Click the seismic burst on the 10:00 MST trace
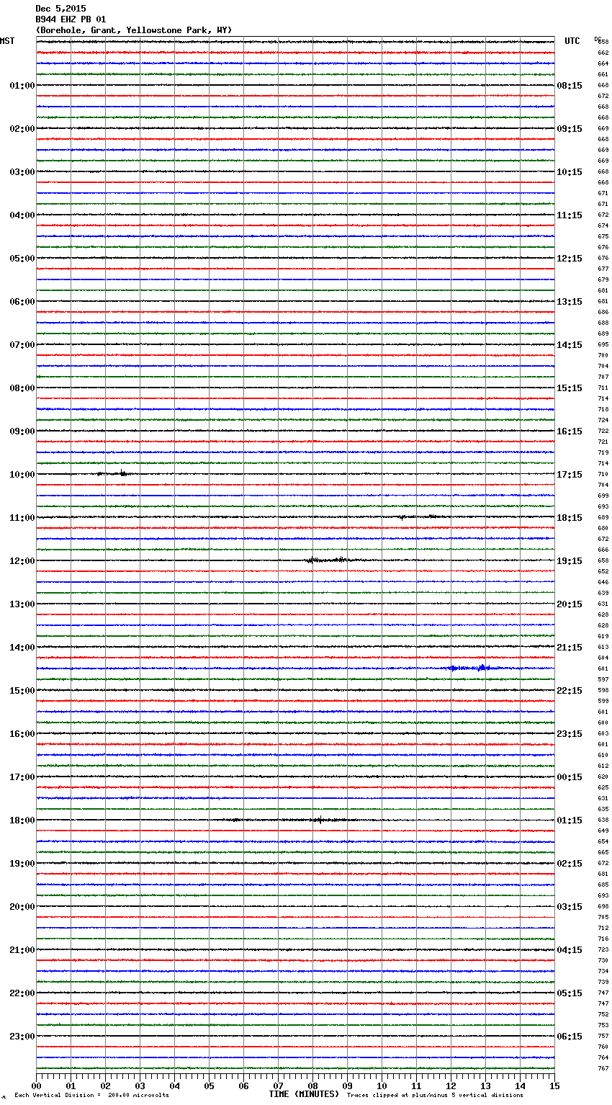Viewport: 612px width, 1105px height. click(114, 474)
